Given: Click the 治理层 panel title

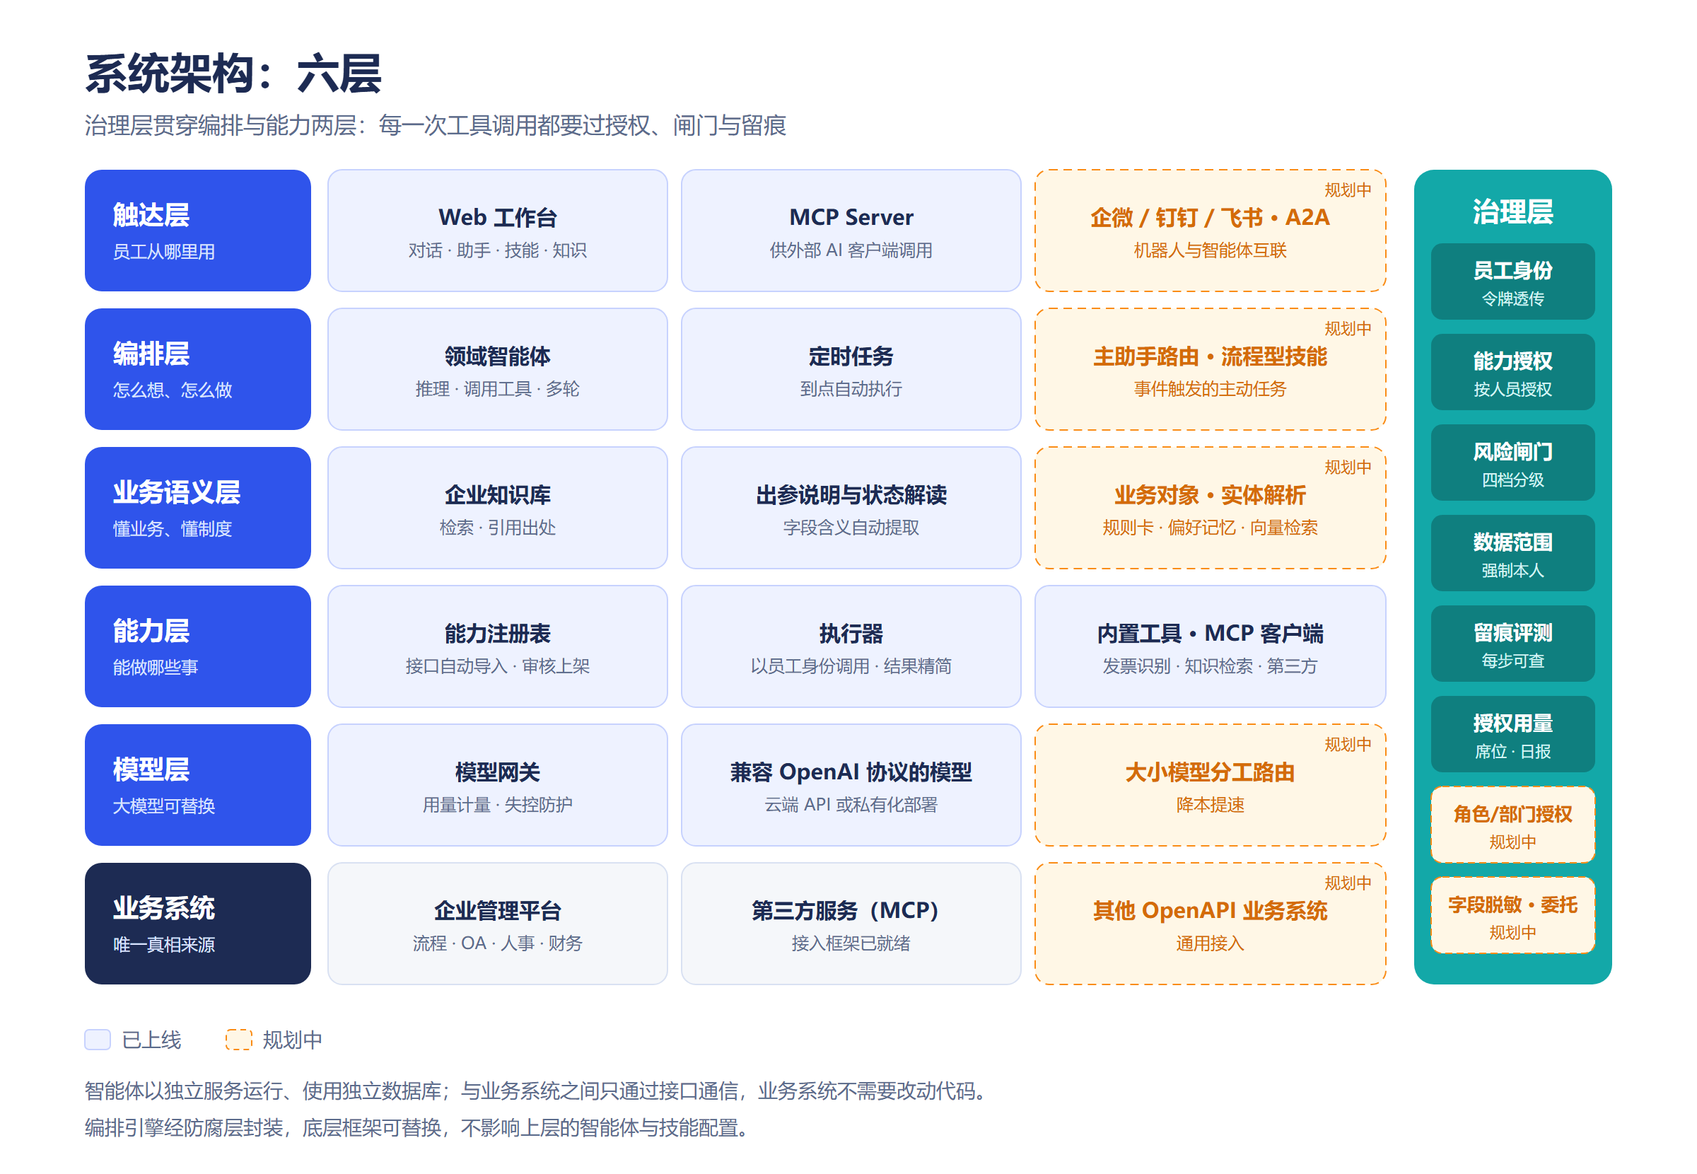Looking at the screenshot, I should (x=1512, y=212).
